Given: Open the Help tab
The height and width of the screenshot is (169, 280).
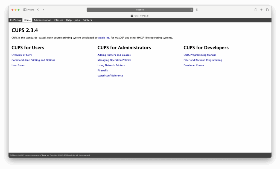Looking at the screenshot, I should [x=69, y=20].
